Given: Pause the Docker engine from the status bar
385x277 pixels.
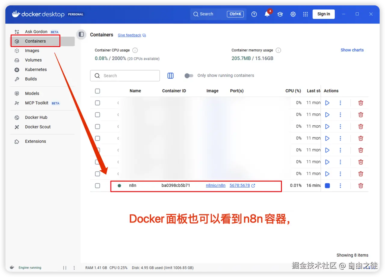Looking at the screenshot, I should click(65, 268).
